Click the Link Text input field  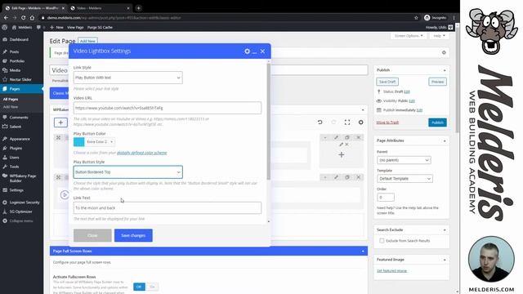[168, 207]
